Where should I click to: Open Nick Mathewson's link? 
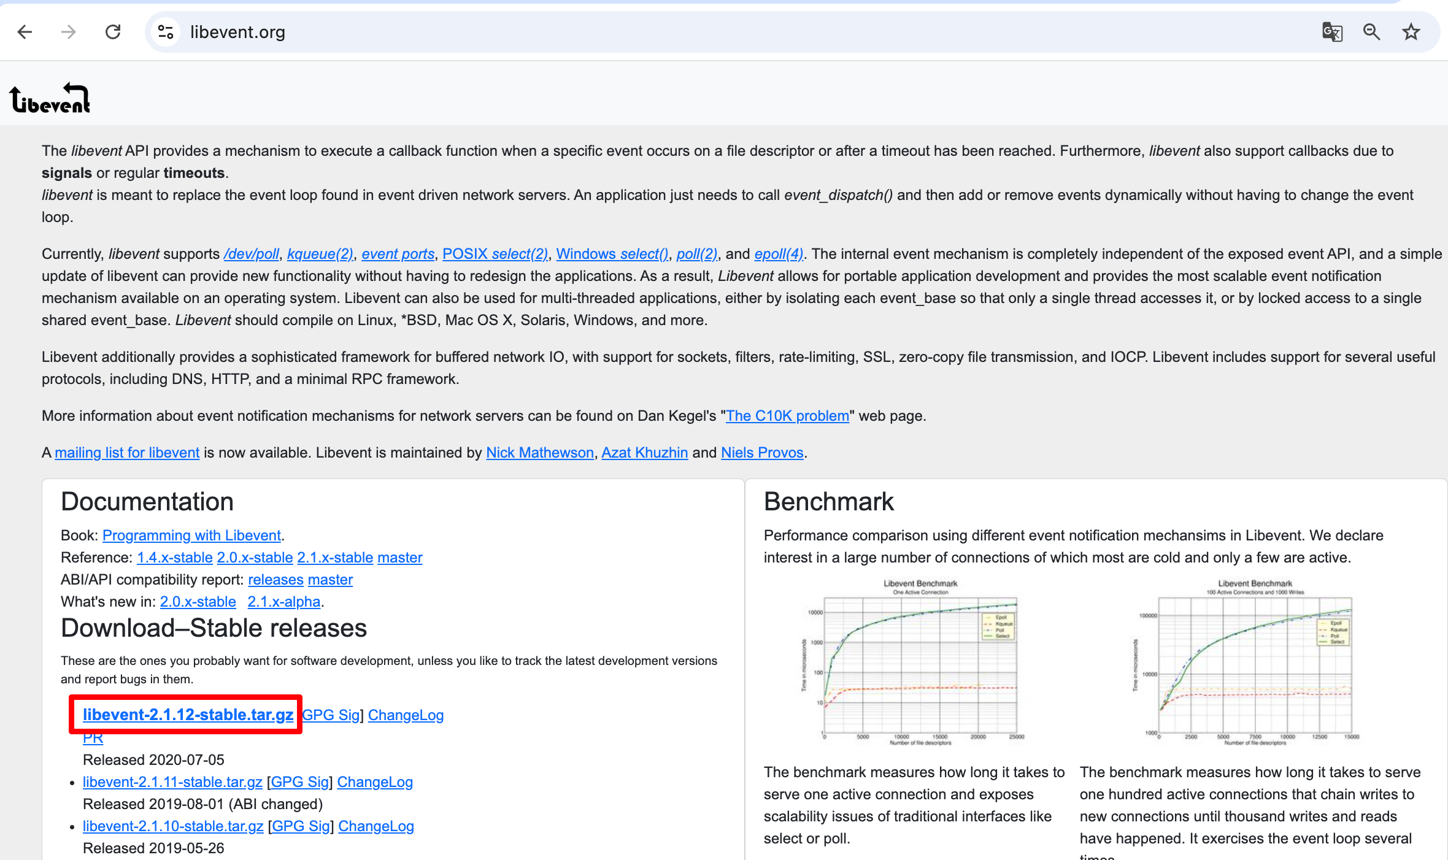540,453
